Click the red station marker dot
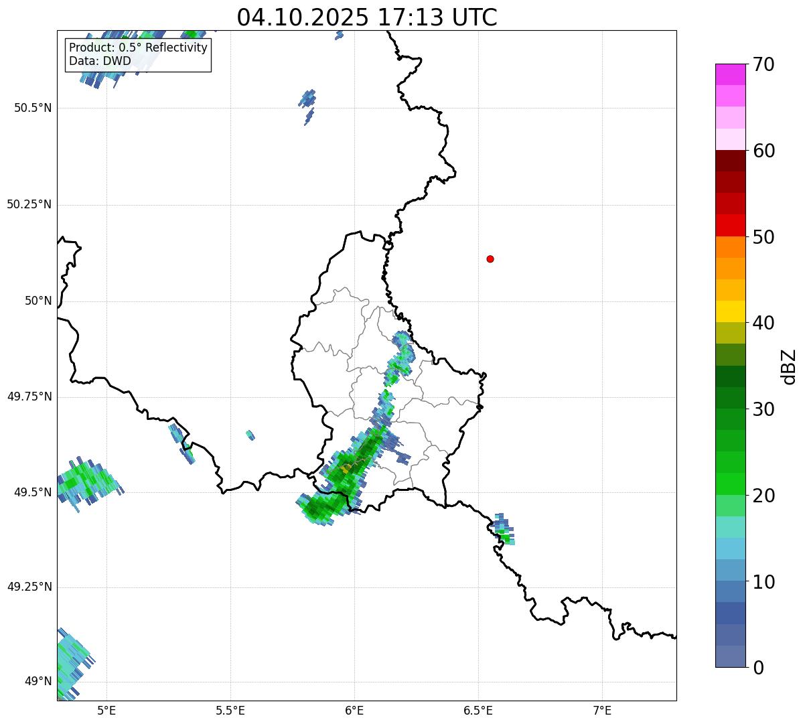The image size is (805, 724). pyautogui.click(x=490, y=259)
